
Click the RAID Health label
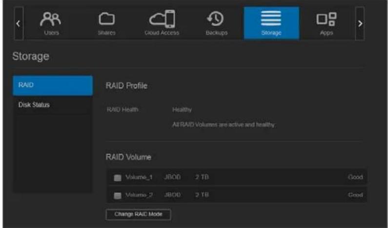[x=122, y=109]
